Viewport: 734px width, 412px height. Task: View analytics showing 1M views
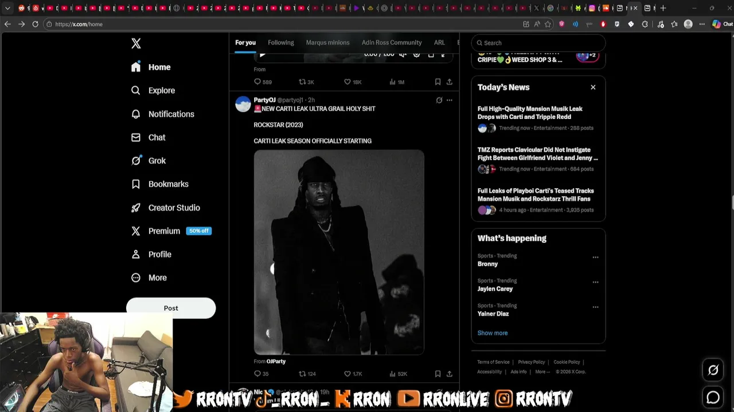click(x=397, y=82)
